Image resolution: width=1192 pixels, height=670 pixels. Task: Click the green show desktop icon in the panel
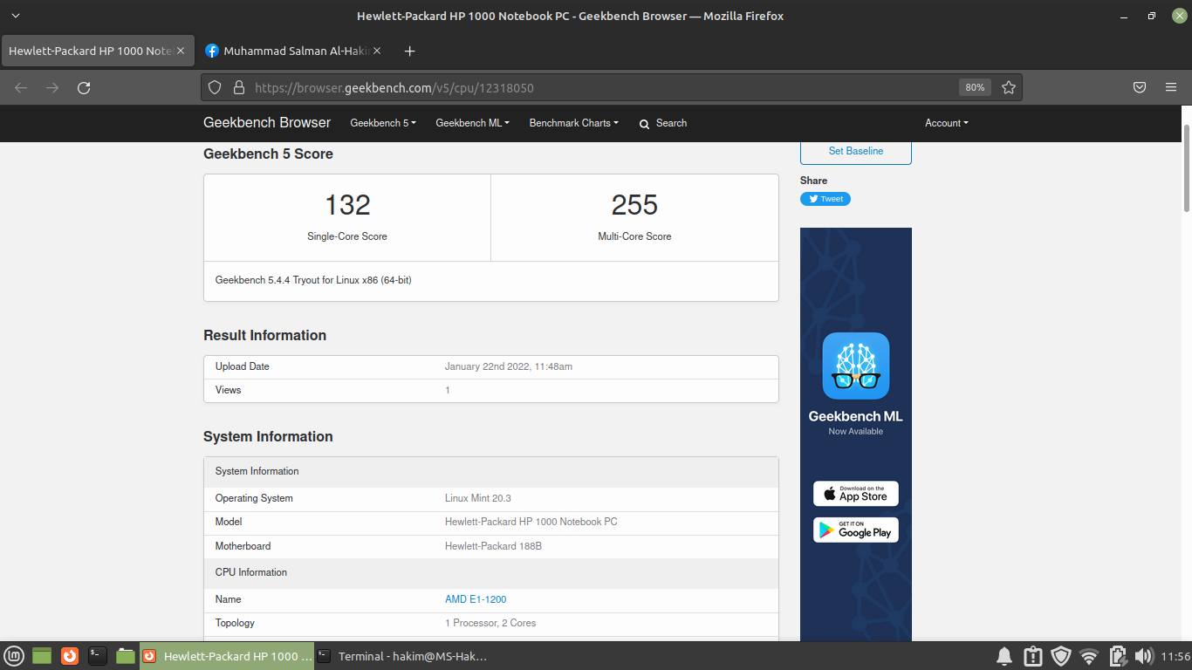point(42,656)
